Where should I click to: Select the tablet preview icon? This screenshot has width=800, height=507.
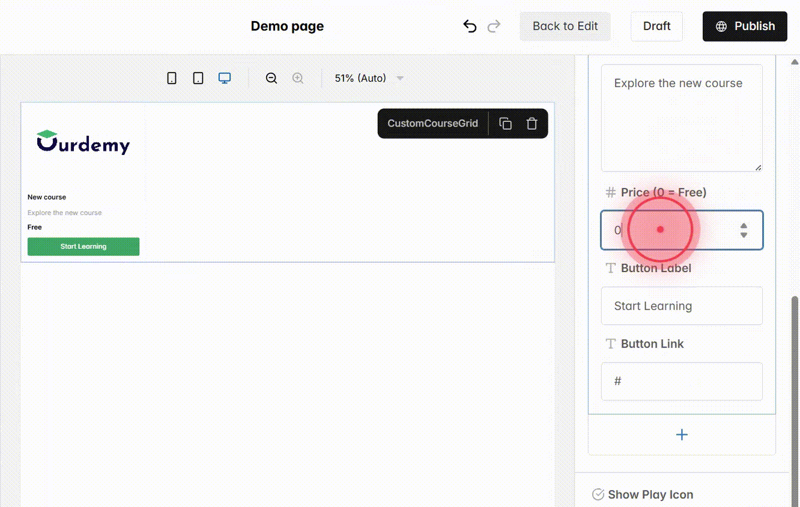point(197,78)
